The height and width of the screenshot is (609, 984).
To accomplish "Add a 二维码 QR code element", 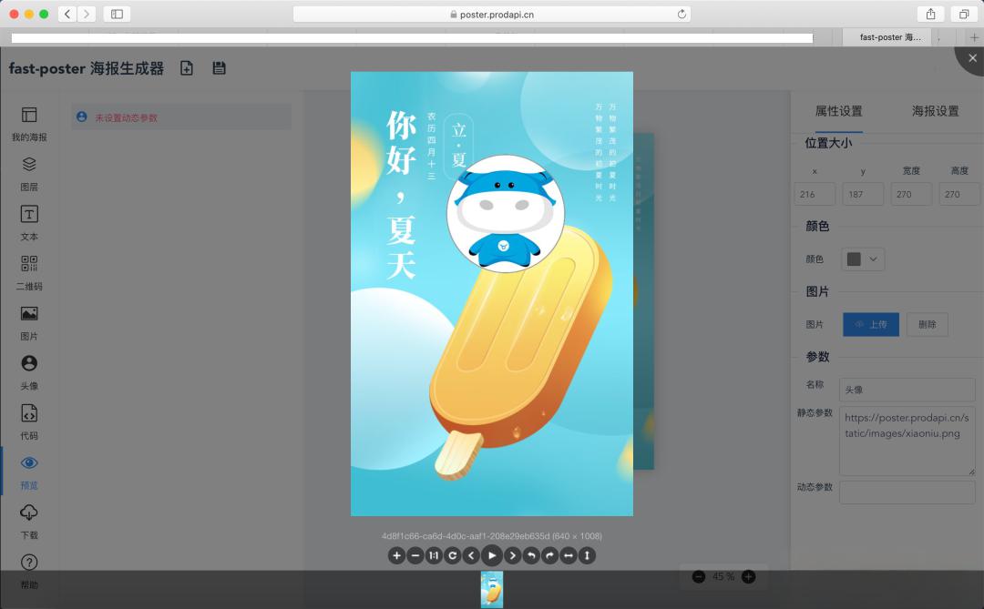I will point(29,273).
